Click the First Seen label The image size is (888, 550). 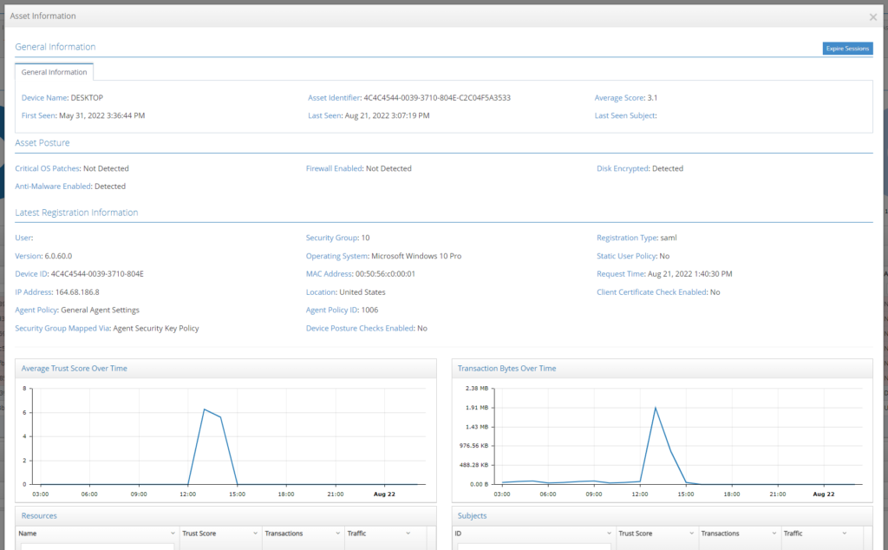38,115
